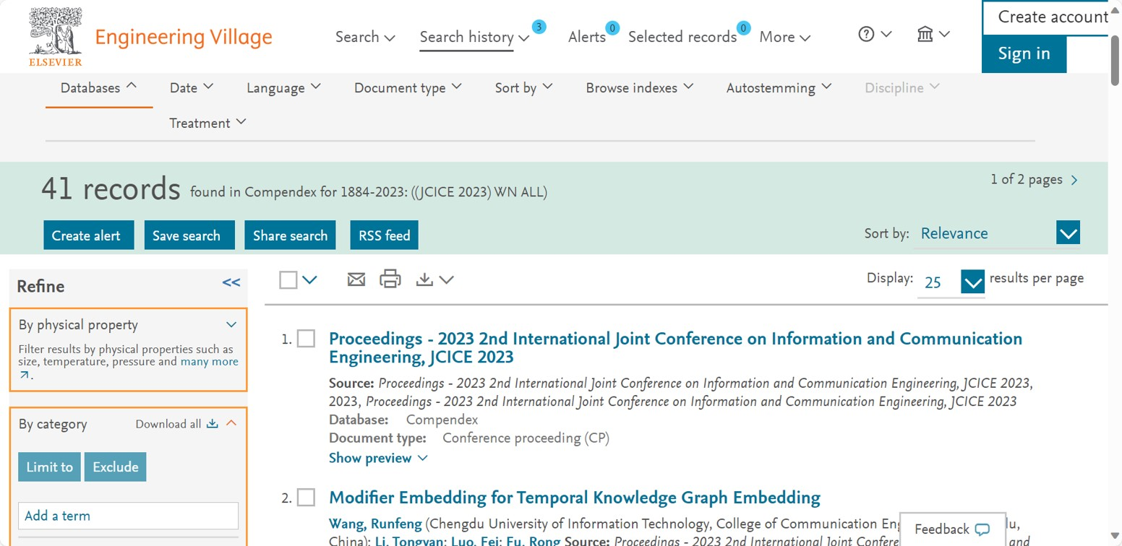Expand the Language filter

pos(283,87)
